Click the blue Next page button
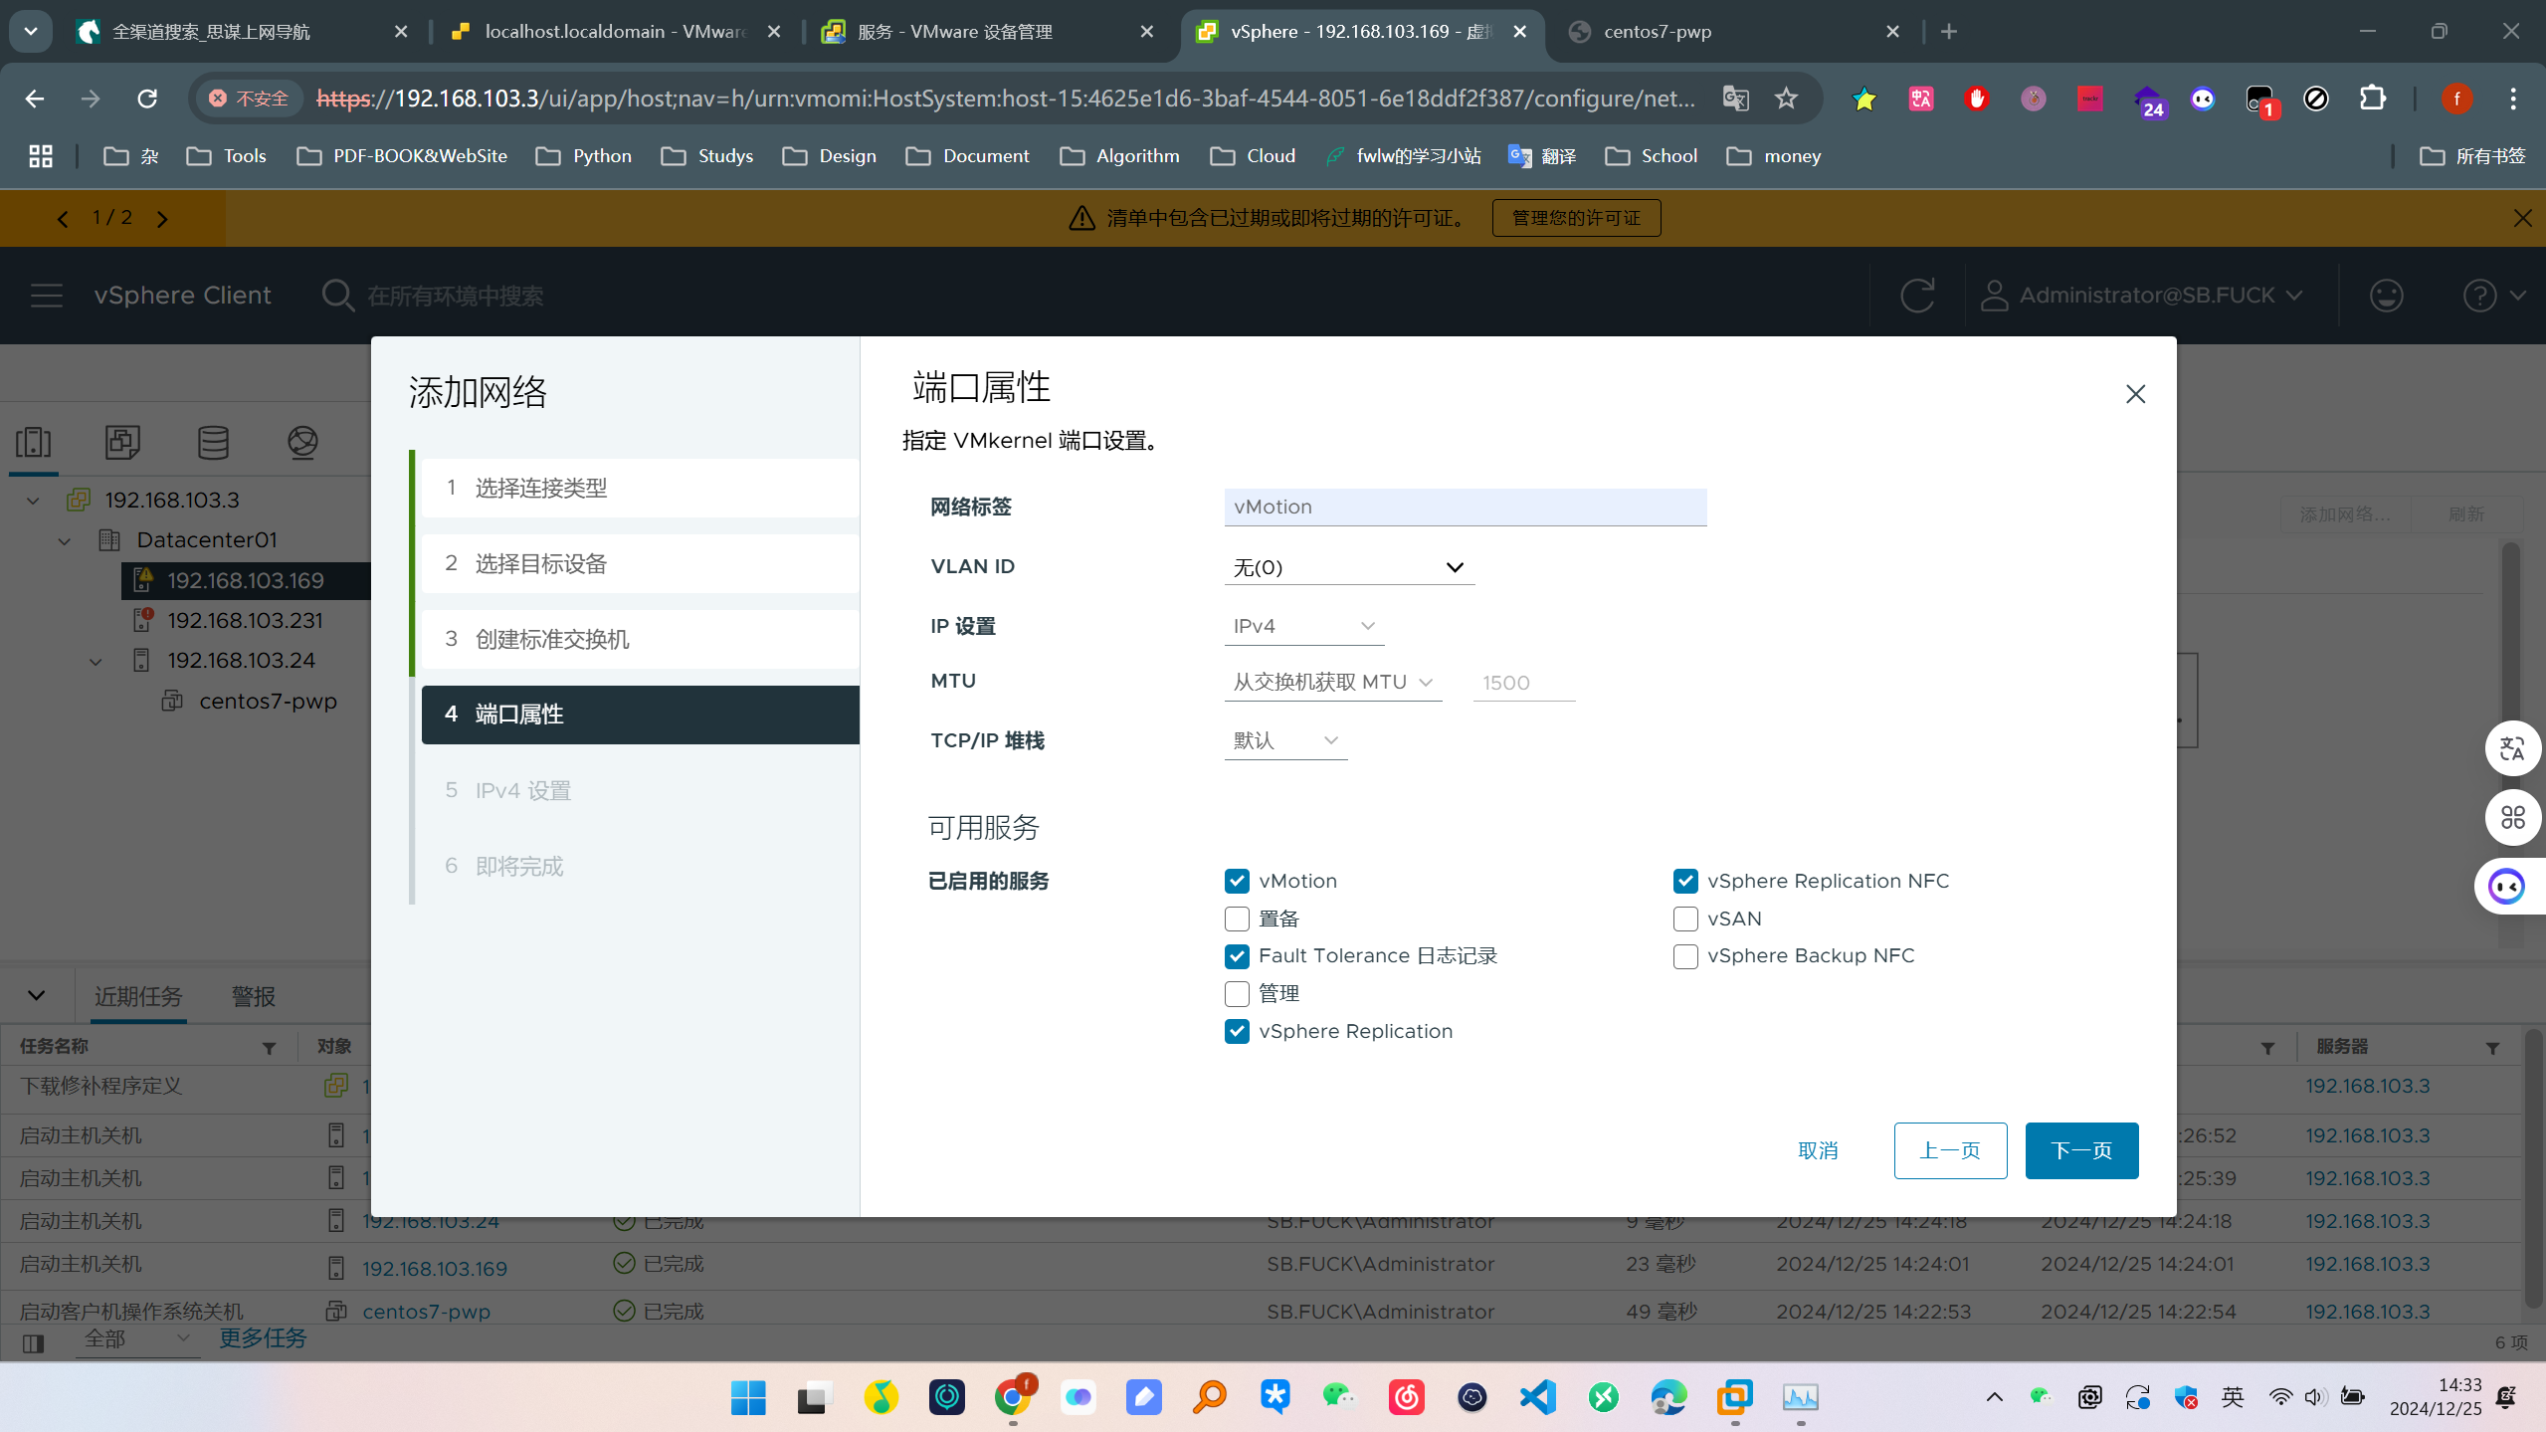 click(2081, 1150)
